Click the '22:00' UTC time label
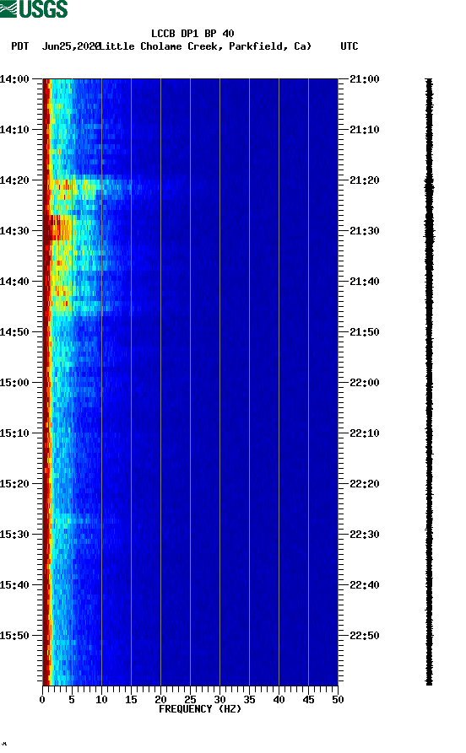 click(365, 382)
